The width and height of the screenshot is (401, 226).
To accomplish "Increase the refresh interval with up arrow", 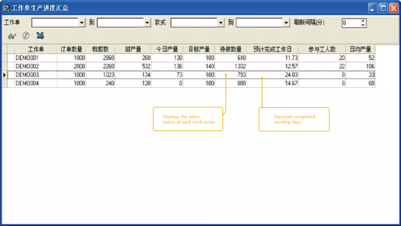I will [x=363, y=21].
